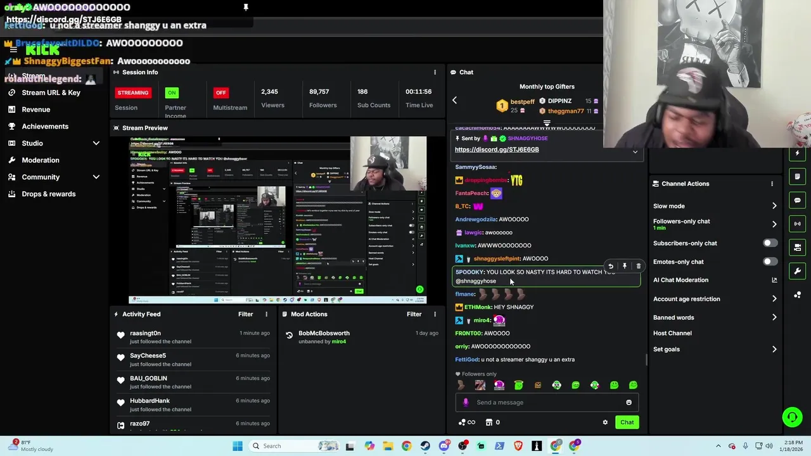The height and width of the screenshot is (456, 811).
Task: Pin the highlighted 5POOOKY chat message
Action: (x=624, y=266)
